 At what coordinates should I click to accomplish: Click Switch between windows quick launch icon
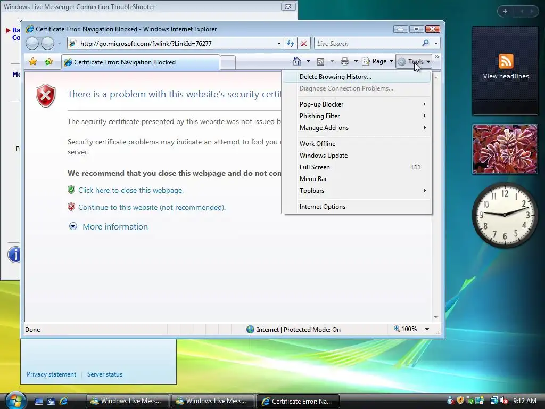[x=51, y=401]
